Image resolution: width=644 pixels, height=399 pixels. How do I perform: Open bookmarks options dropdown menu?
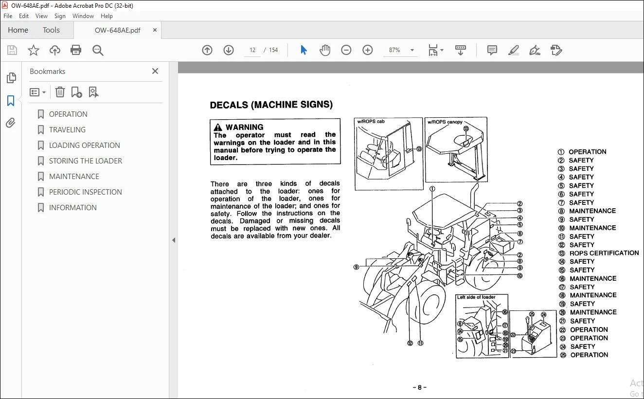click(38, 92)
